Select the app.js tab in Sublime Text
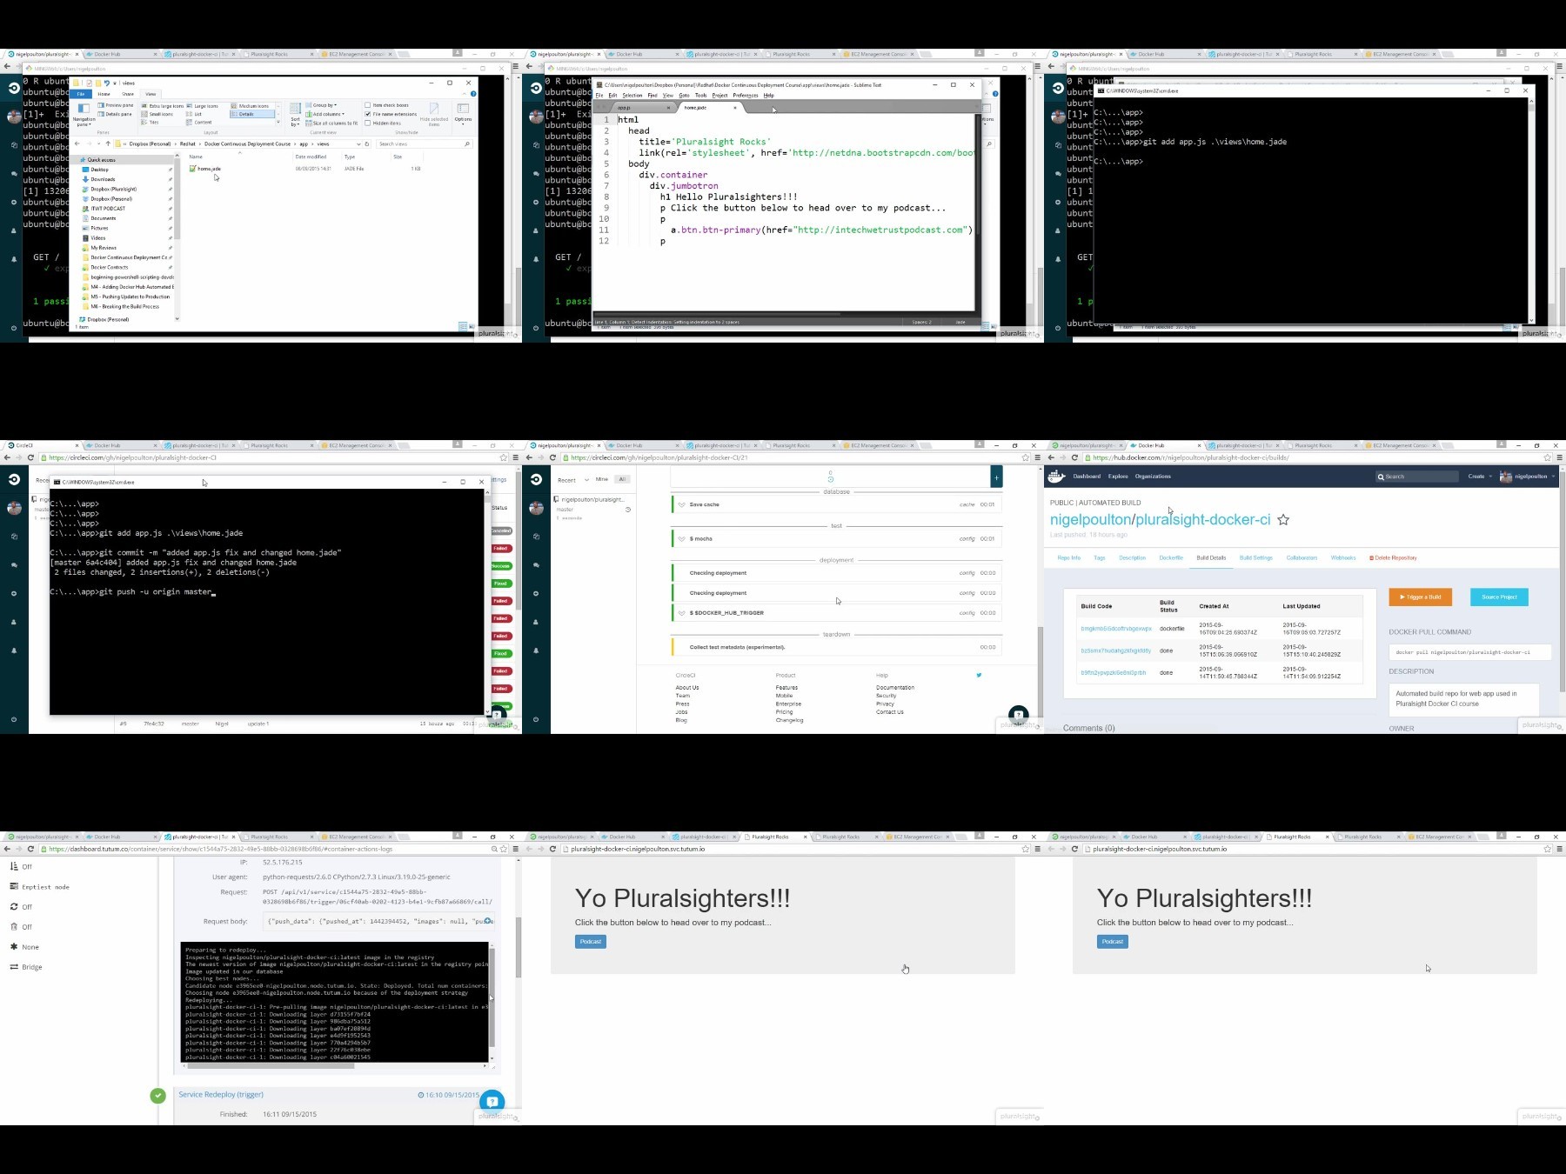This screenshot has height=1174, width=1566. [644, 108]
